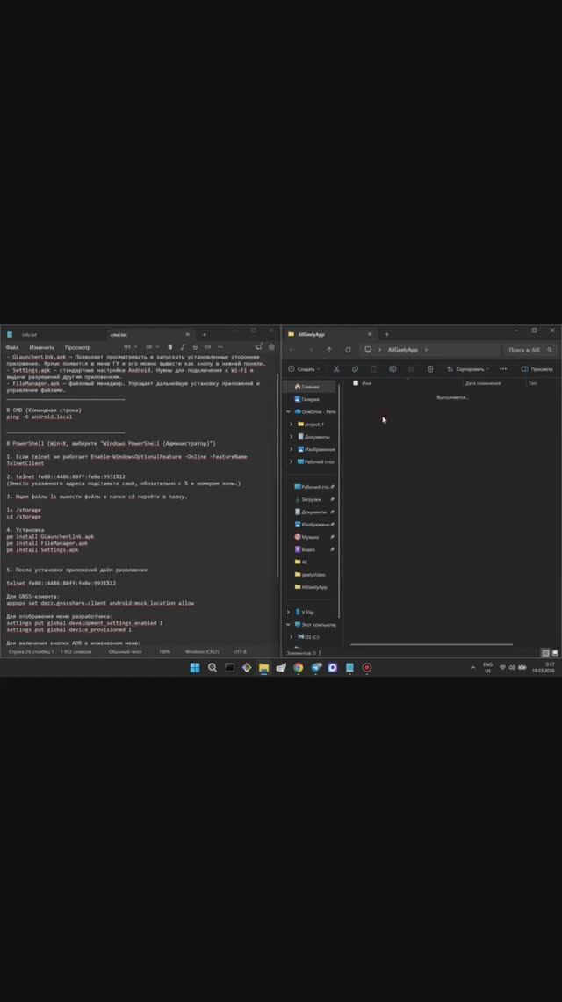Open Telegram from the taskbar
This screenshot has height=1002, width=562.
click(x=315, y=668)
